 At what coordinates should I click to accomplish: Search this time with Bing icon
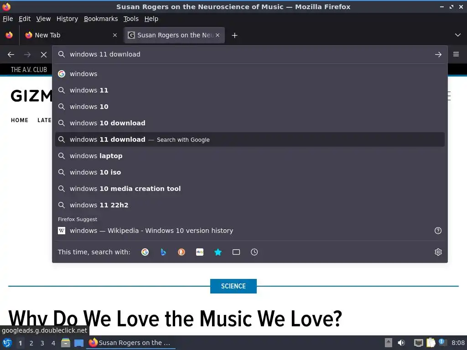click(x=163, y=252)
